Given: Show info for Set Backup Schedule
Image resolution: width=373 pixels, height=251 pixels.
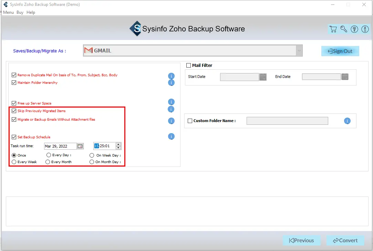Looking at the screenshot, I should (171, 137).
